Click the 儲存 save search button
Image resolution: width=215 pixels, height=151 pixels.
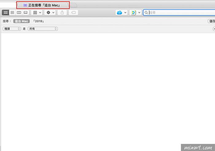pos(212,21)
